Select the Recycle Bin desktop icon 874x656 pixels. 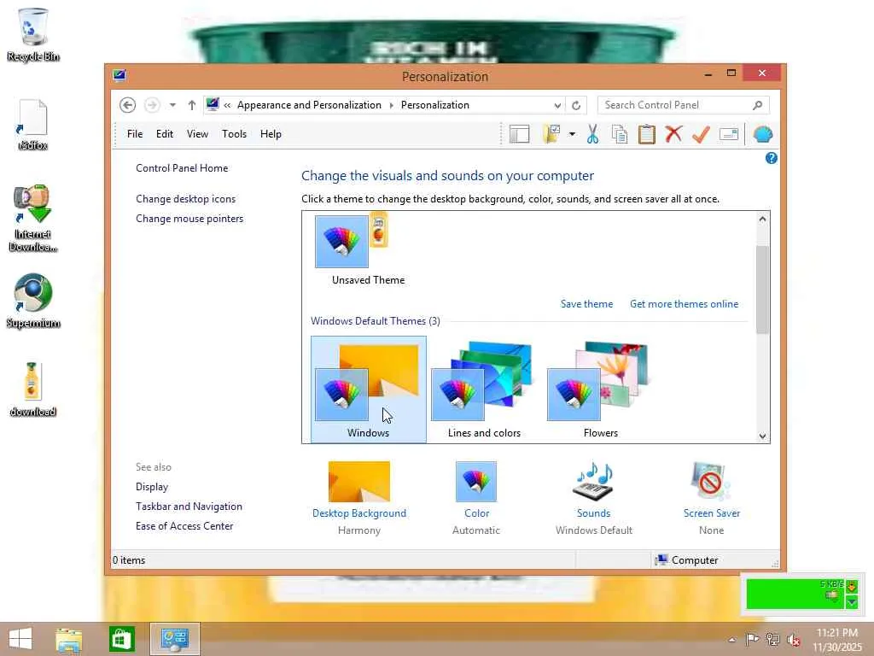[33, 34]
